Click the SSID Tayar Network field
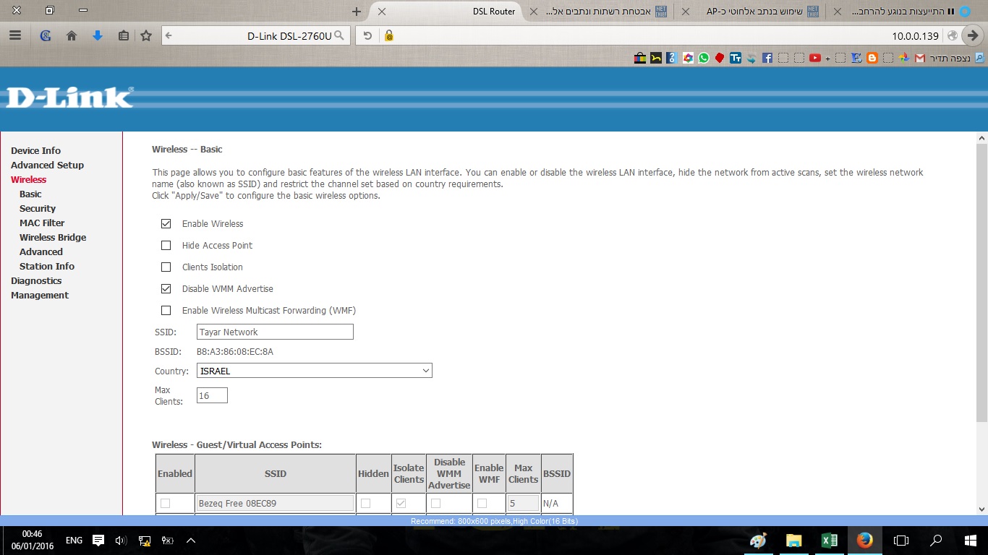The height and width of the screenshot is (555, 988). tap(275, 332)
